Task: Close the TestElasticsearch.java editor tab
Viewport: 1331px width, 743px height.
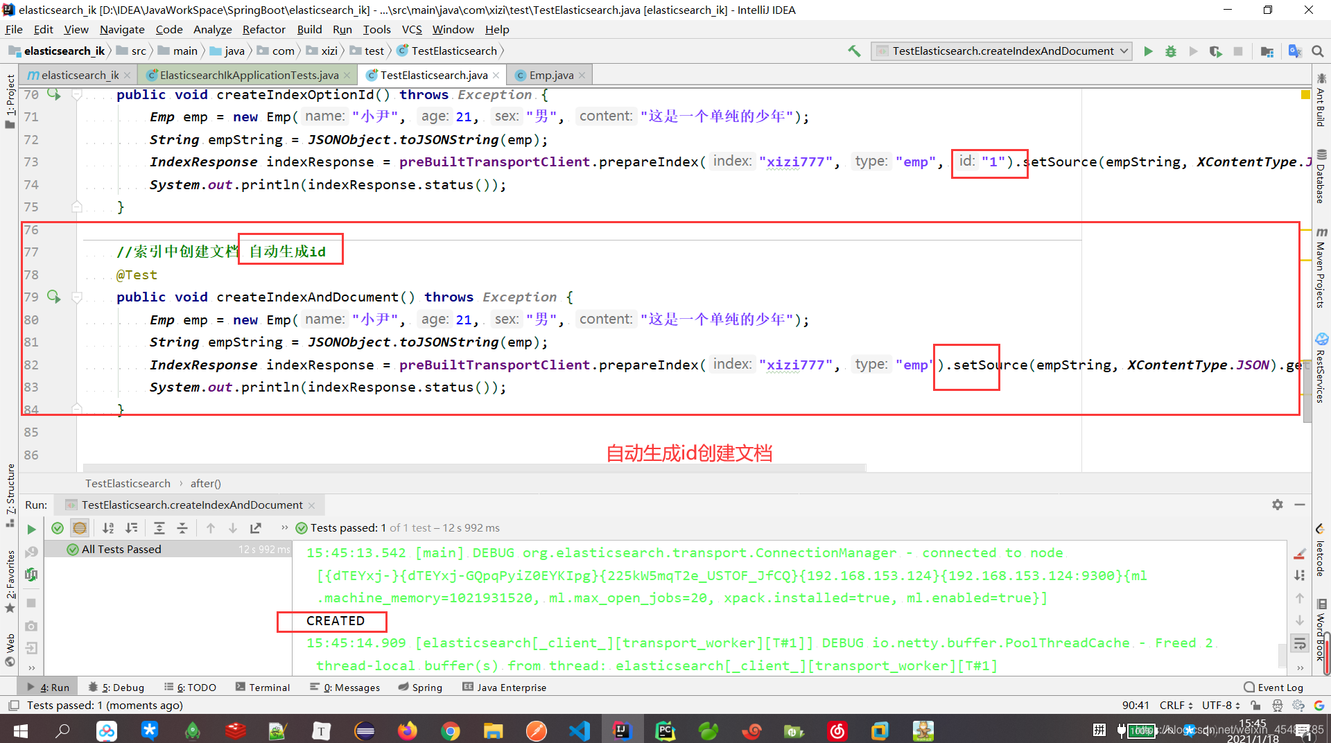Action: point(496,75)
